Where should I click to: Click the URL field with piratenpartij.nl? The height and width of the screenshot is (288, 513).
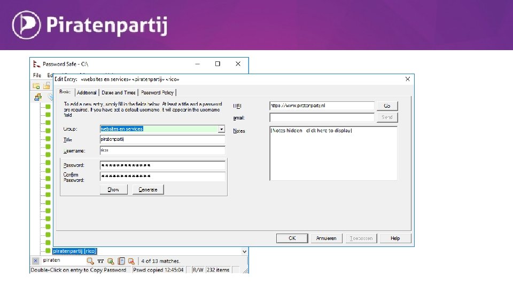click(x=322, y=106)
